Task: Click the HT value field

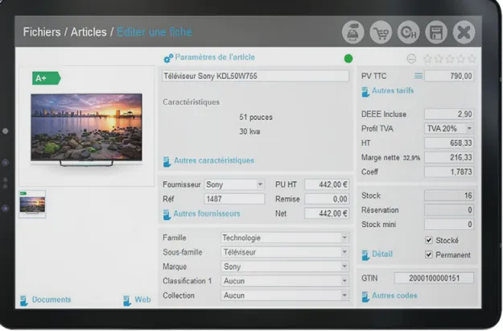Action: pos(449,143)
